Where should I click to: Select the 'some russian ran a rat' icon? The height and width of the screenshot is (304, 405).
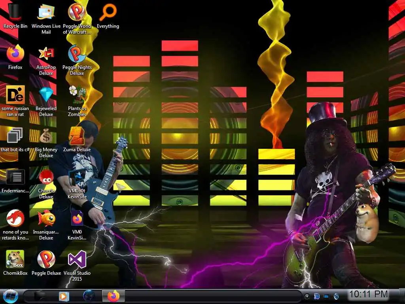15,101
